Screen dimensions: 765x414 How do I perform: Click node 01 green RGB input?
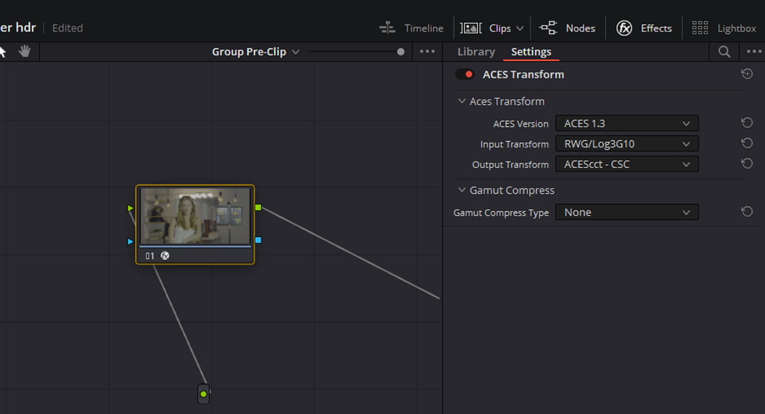coord(130,208)
